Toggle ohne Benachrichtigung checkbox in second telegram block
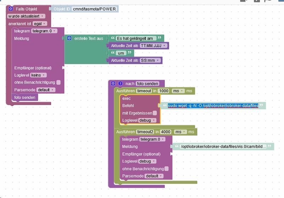Viewport: 284px width, 198px height. tap(166, 169)
